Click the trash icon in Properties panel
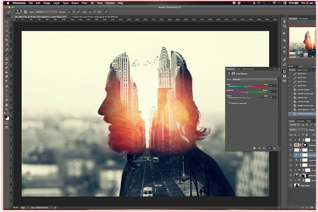This screenshot has height=212, width=318. click(274, 148)
